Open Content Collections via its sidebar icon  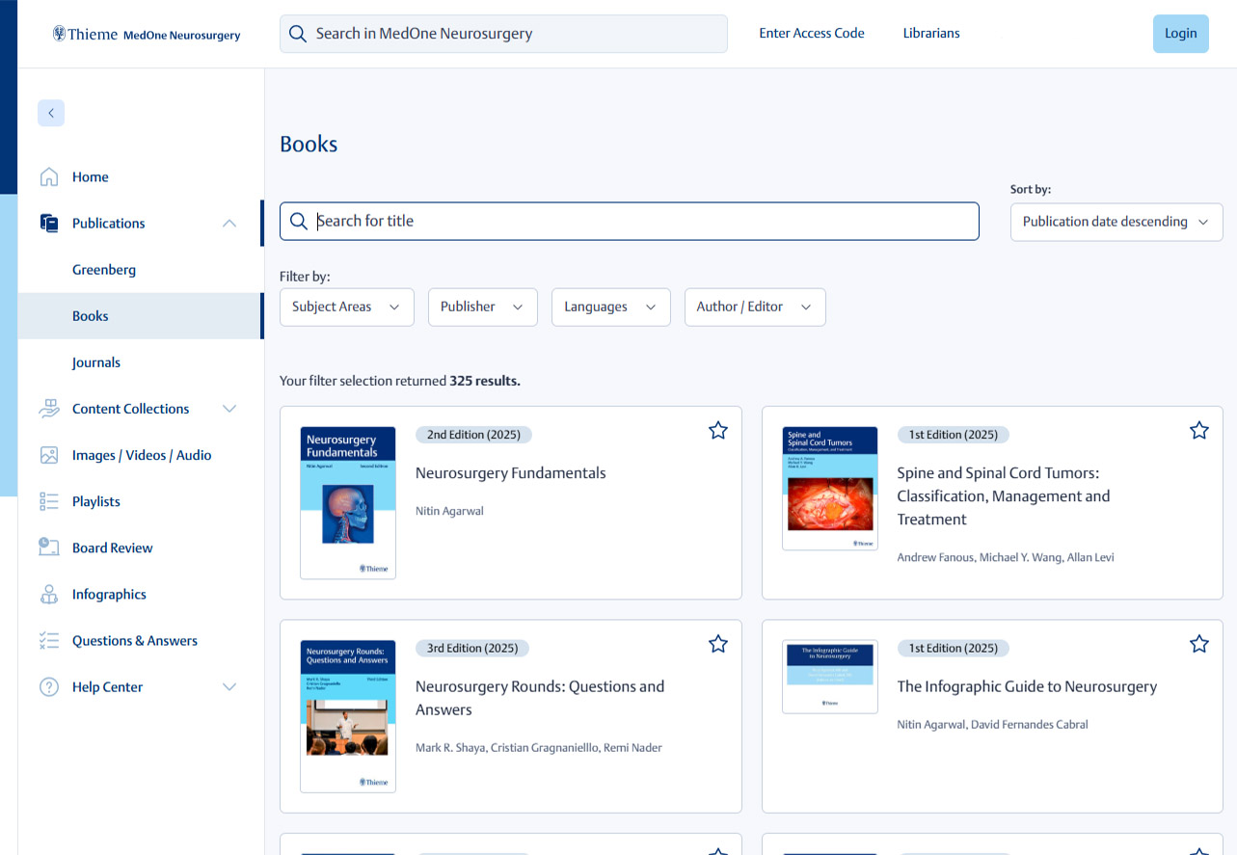[x=49, y=408]
